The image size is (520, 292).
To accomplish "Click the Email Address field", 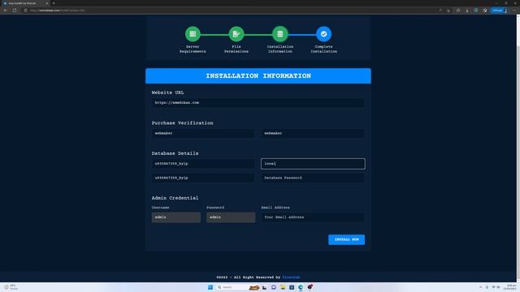I will (x=312, y=217).
